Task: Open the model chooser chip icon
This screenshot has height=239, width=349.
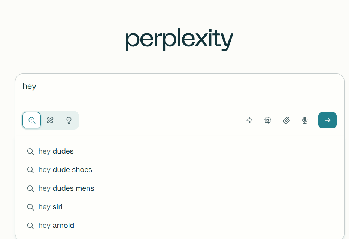Action: tap(268, 120)
